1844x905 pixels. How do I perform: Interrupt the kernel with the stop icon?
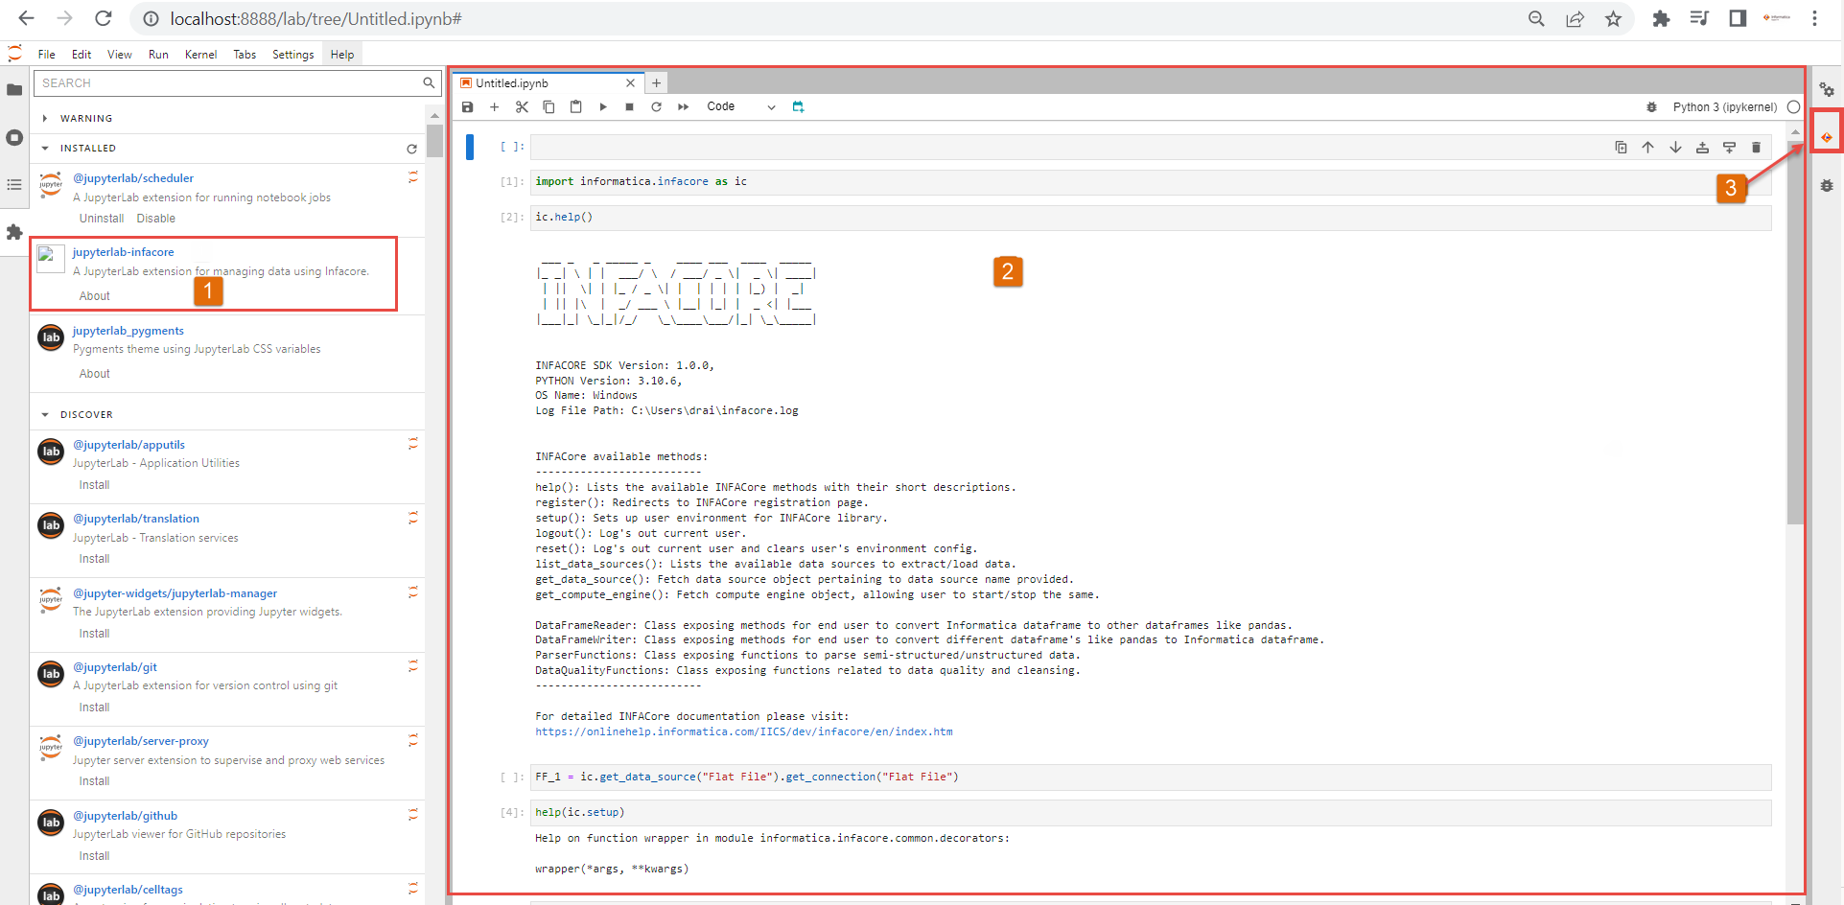point(629,107)
